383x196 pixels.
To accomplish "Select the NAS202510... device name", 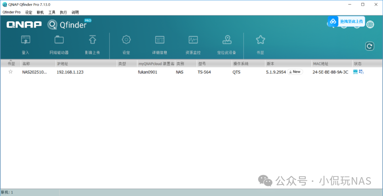I will click(34, 72).
